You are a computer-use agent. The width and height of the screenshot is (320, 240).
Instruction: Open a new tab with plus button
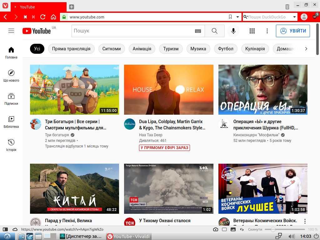click(x=72, y=7)
